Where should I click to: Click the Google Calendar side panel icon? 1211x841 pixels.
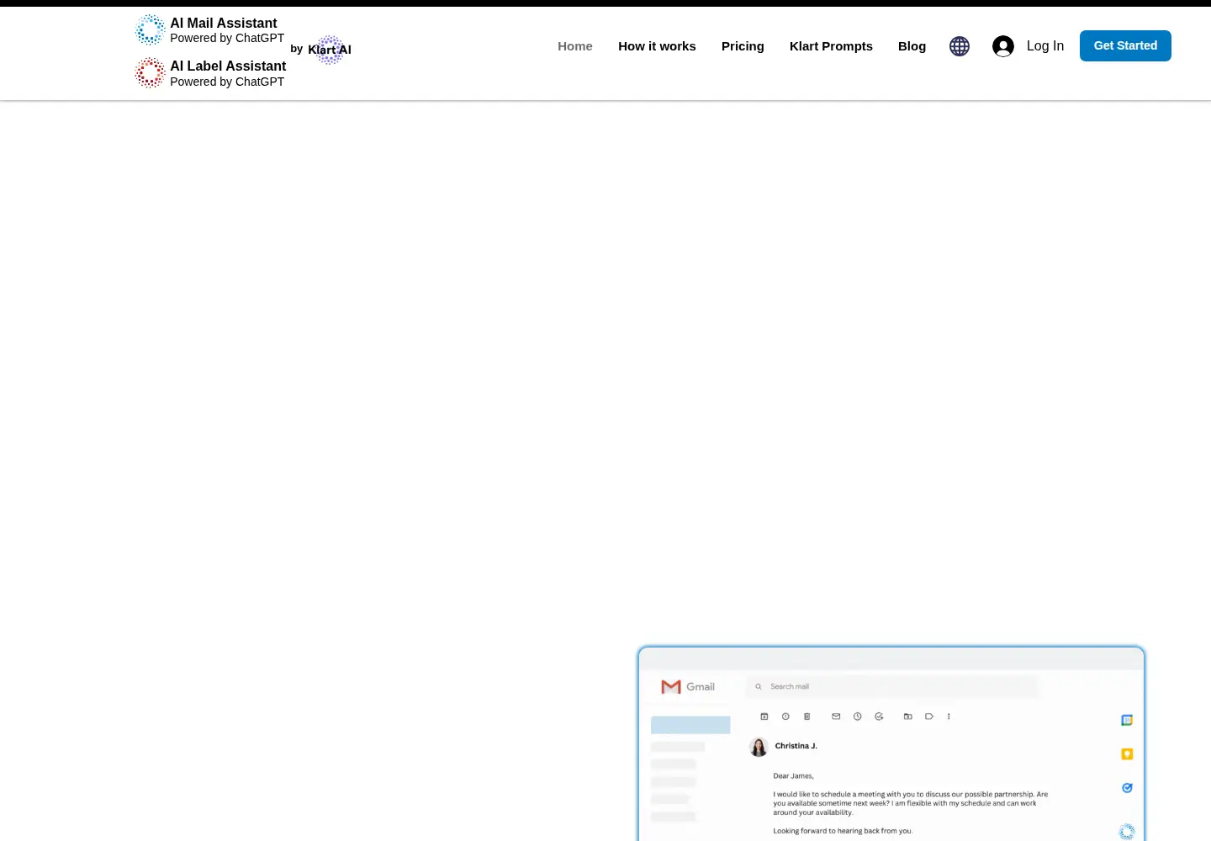[x=1127, y=720]
